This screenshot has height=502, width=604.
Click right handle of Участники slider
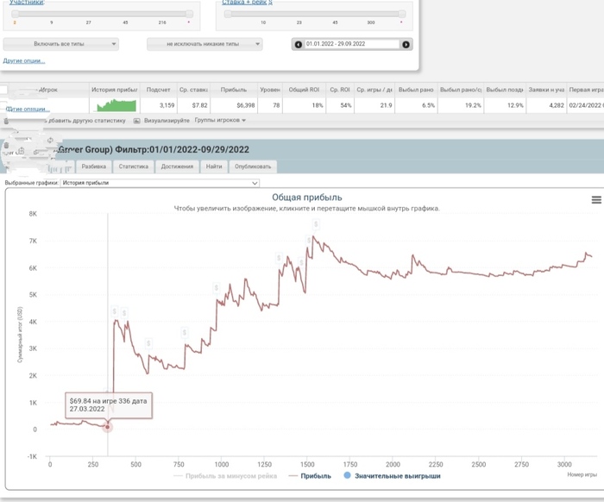click(189, 14)
